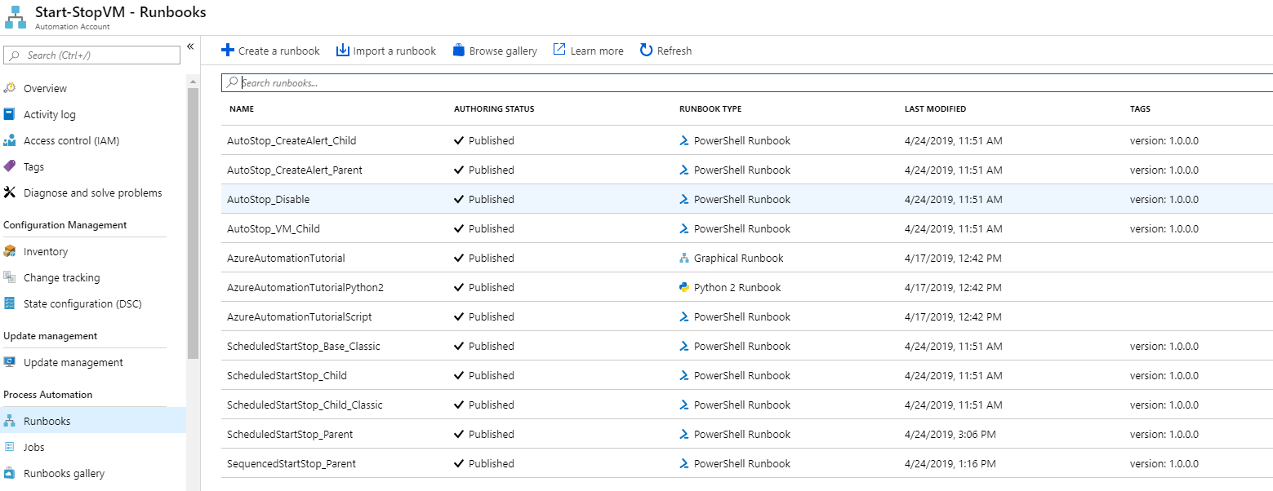Click the sidebar search box

[x=92, y=55]
